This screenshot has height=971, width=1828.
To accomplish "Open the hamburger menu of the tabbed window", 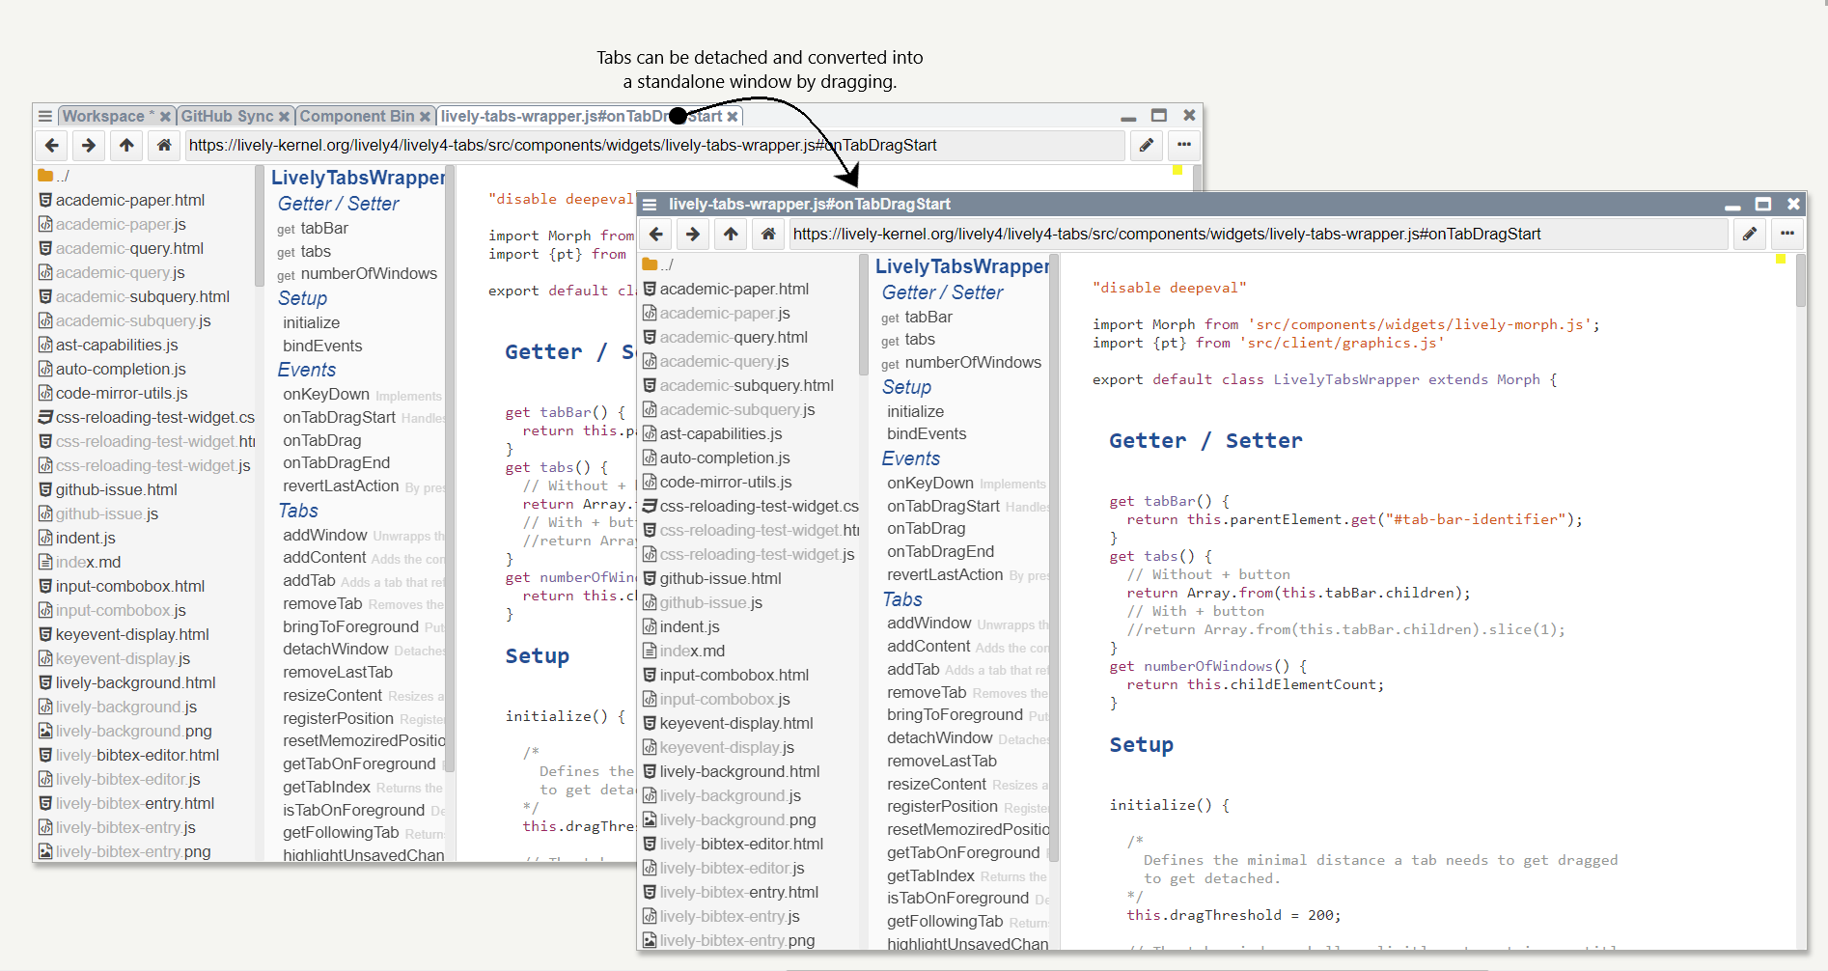I will tap(44, 116).
